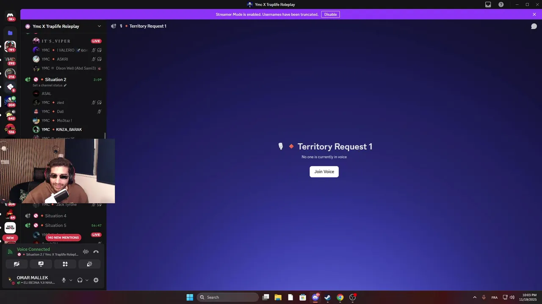Start an activity icon
The height and width of the screenshot is (304, 542).
coord(65,264)
